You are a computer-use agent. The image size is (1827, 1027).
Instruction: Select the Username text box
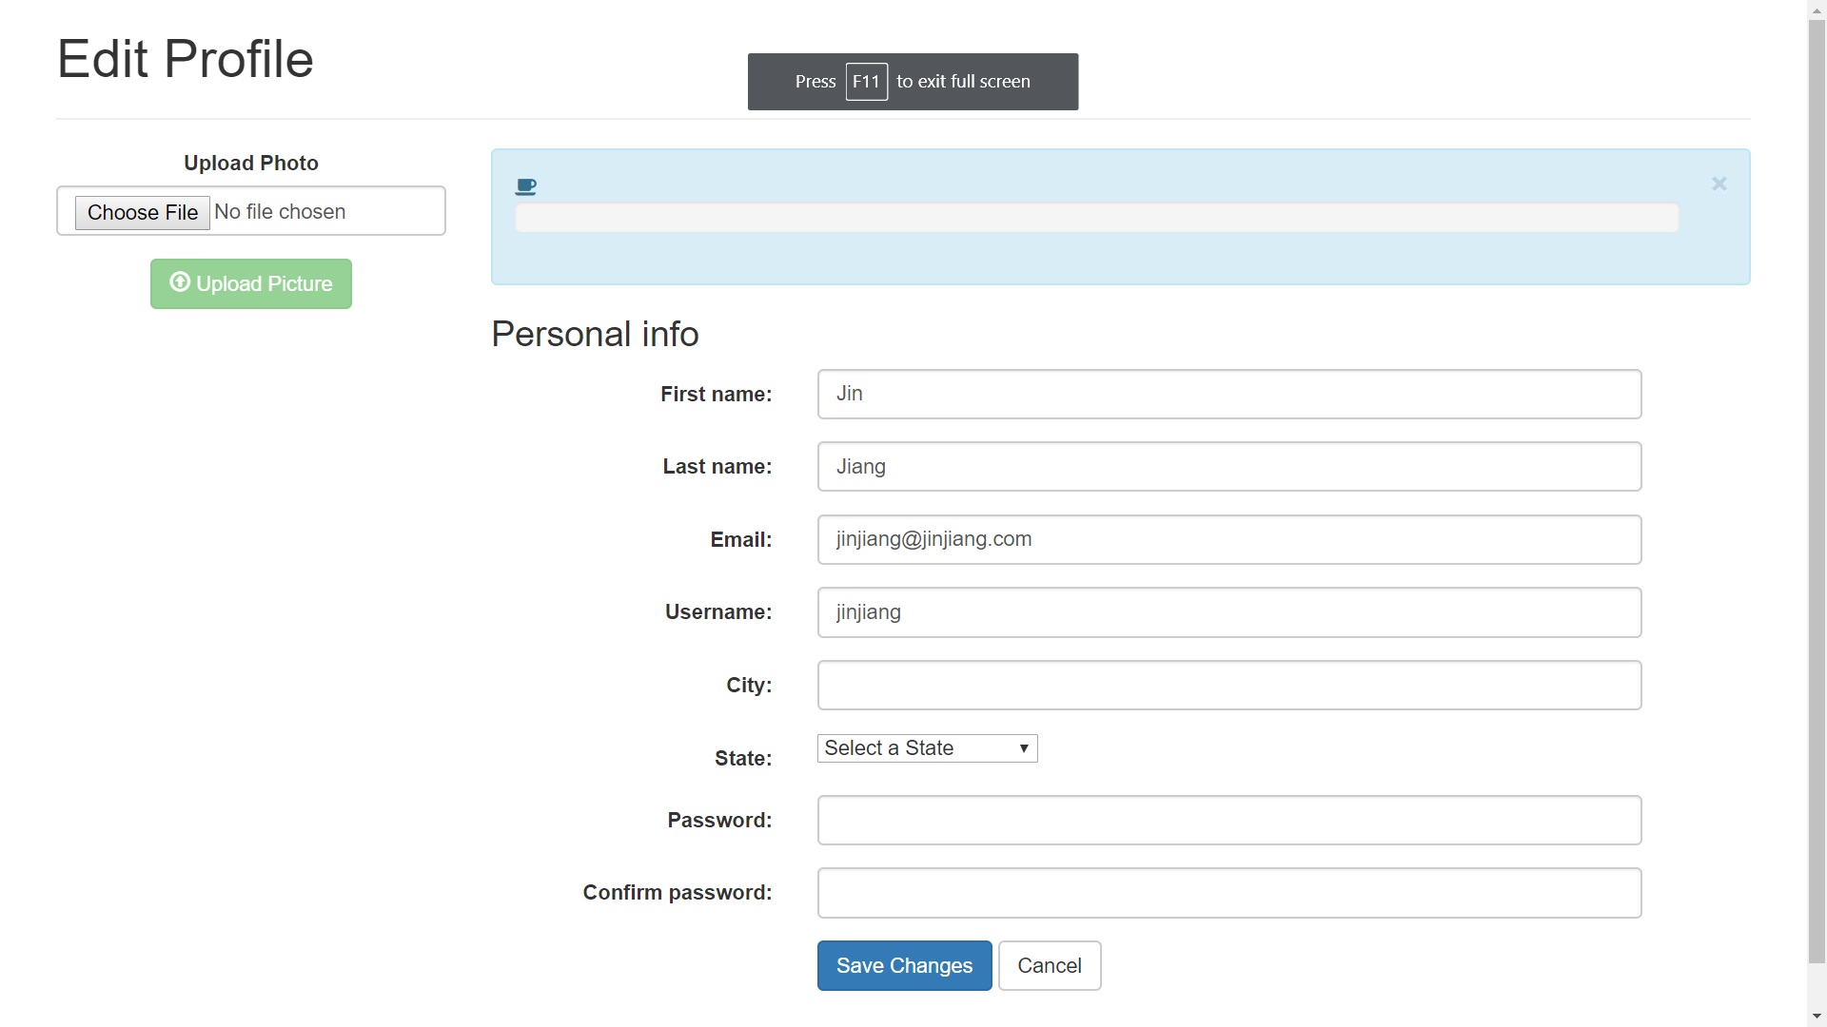[x=1228, y=612]
